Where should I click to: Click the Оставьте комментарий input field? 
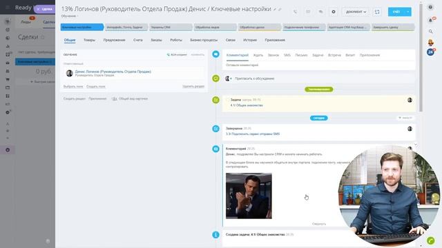(x=318, y=65)
